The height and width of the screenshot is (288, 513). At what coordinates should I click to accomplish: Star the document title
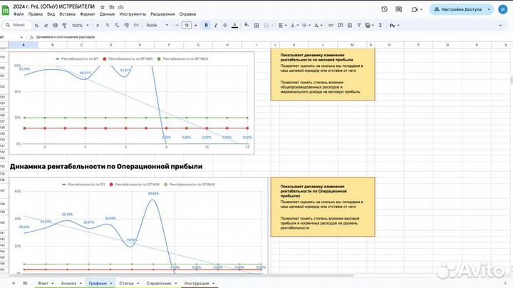103,6
